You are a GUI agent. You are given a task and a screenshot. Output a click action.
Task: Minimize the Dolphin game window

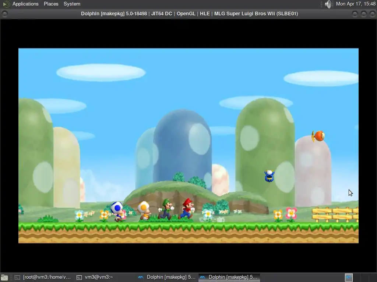(355, 14)
